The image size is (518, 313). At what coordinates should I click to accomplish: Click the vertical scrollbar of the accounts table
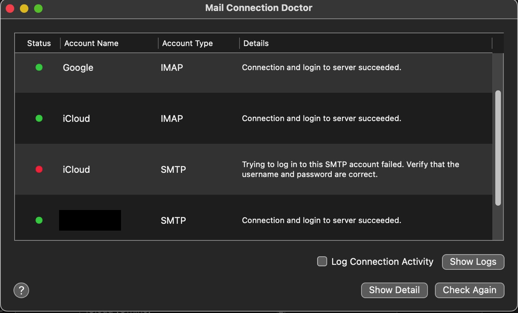[x=498, y=148]
